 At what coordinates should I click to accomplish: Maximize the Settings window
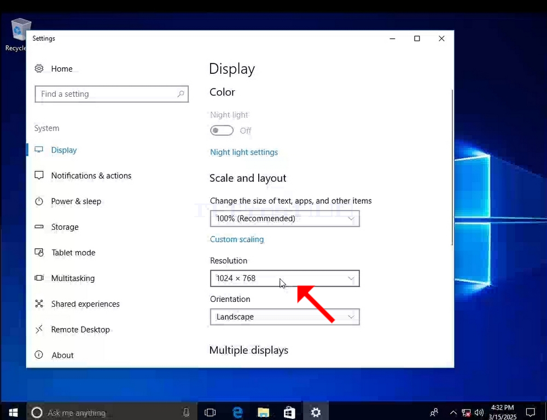(x=417, y=38)
